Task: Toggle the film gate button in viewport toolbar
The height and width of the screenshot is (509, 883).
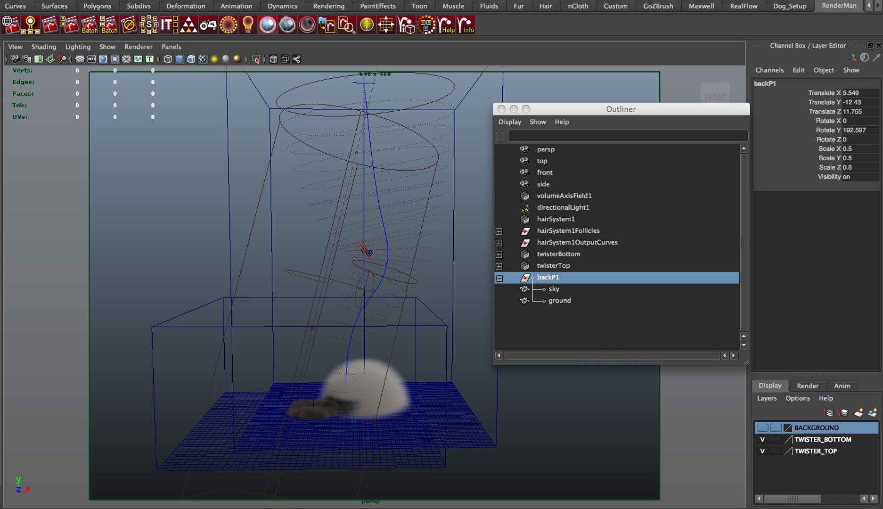Action: [91, 59]
